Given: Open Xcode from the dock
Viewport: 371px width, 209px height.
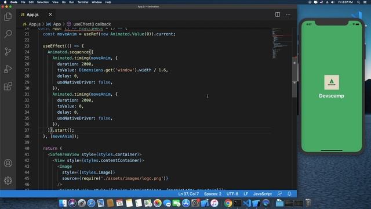Looking at the screenshot, I should coord(205,203).
